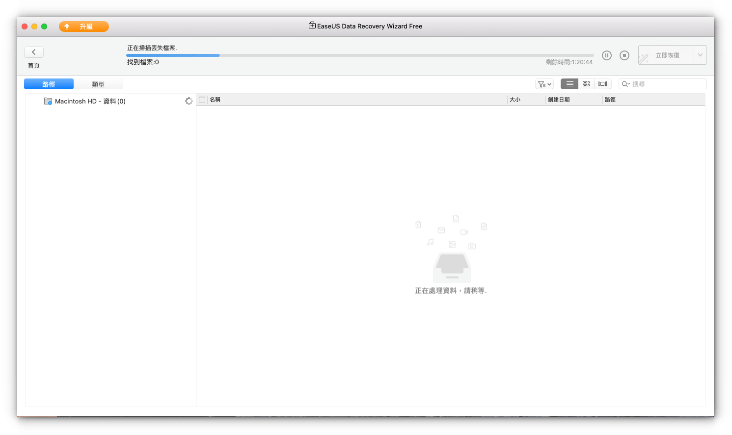
Task: Open the filter funnel dropdown
Action: (x=544, y=84)
